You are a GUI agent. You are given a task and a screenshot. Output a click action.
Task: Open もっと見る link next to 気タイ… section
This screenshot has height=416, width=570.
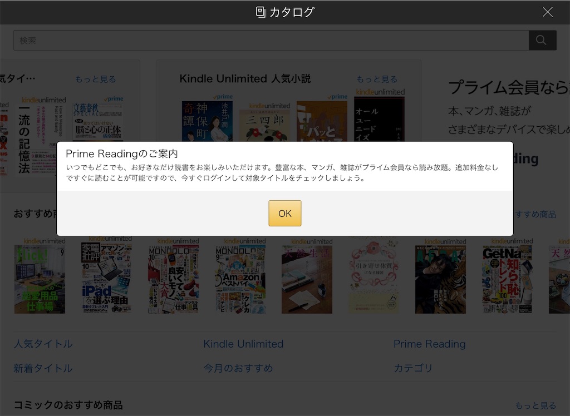point(96,79)
